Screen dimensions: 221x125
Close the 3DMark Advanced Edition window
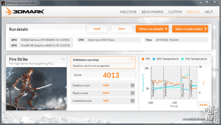[215, 2]
